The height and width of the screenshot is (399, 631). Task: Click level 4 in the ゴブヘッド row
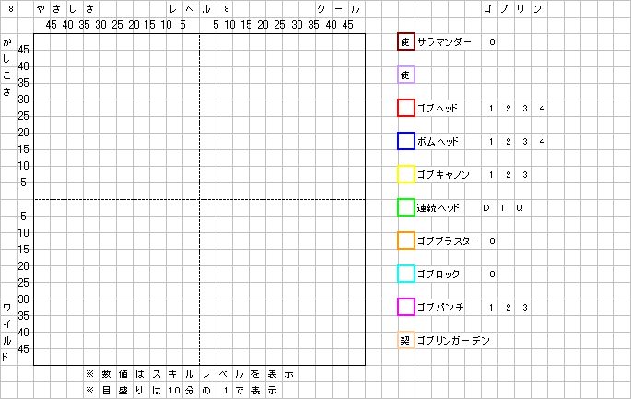point(542,109)
